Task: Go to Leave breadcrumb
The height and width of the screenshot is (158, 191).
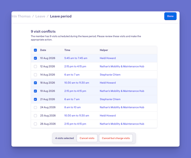Action: [40, 16]
